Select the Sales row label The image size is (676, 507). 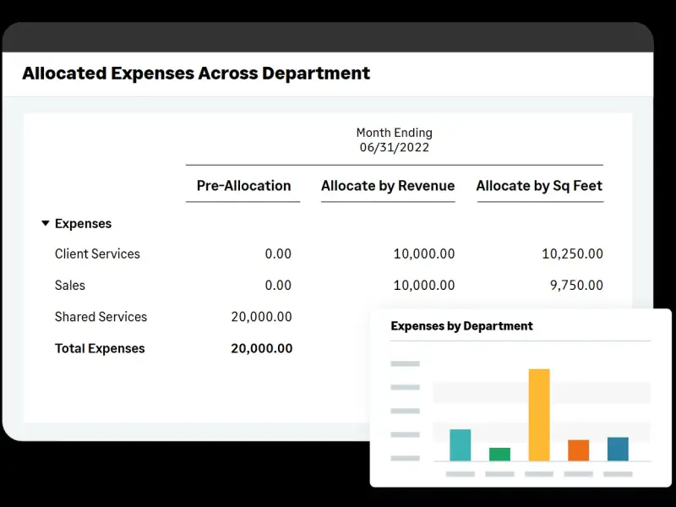[x=70, y=286]
